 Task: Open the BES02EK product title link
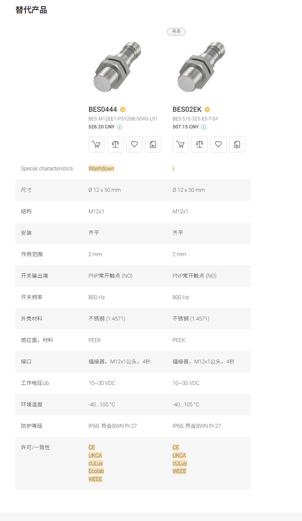click(x=187, y=110)
